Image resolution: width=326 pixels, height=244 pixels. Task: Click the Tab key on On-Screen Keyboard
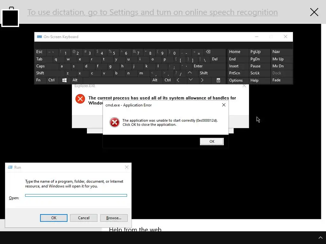(x=43, y=59)
